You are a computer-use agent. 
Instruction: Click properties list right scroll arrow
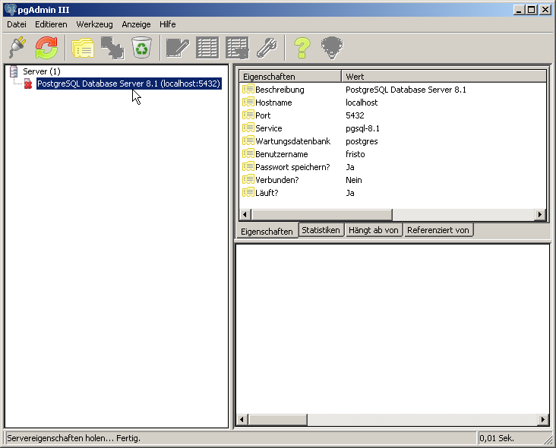[x=540, y=214]
